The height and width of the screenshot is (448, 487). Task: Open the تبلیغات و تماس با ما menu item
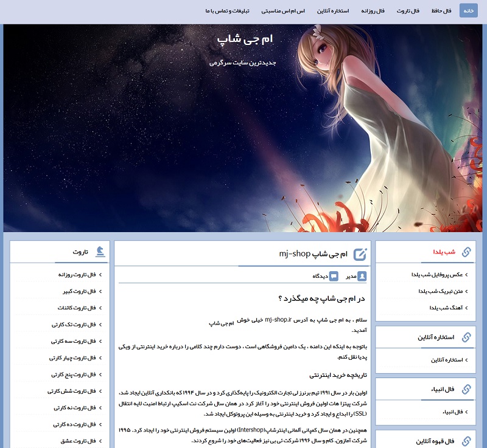pyautogui.click(x=227, y=11)
